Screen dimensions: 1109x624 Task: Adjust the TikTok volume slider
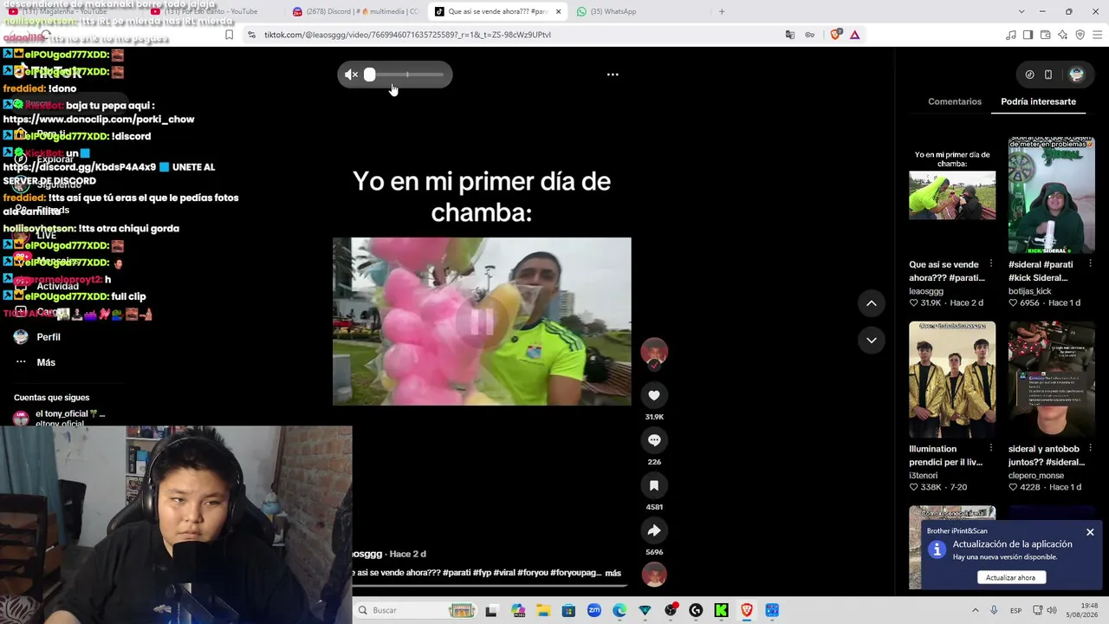405,75
